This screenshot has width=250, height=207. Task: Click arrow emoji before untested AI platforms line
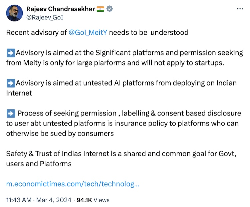[11, 83]
